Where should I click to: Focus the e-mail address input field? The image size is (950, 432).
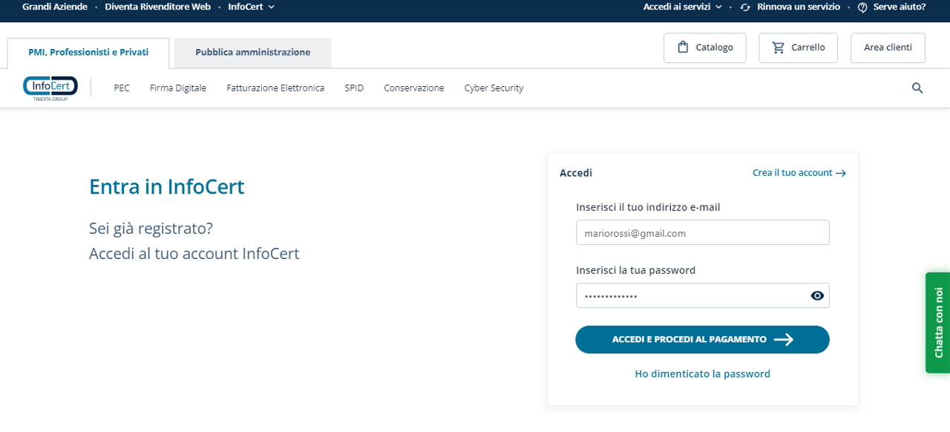[702, 232]
